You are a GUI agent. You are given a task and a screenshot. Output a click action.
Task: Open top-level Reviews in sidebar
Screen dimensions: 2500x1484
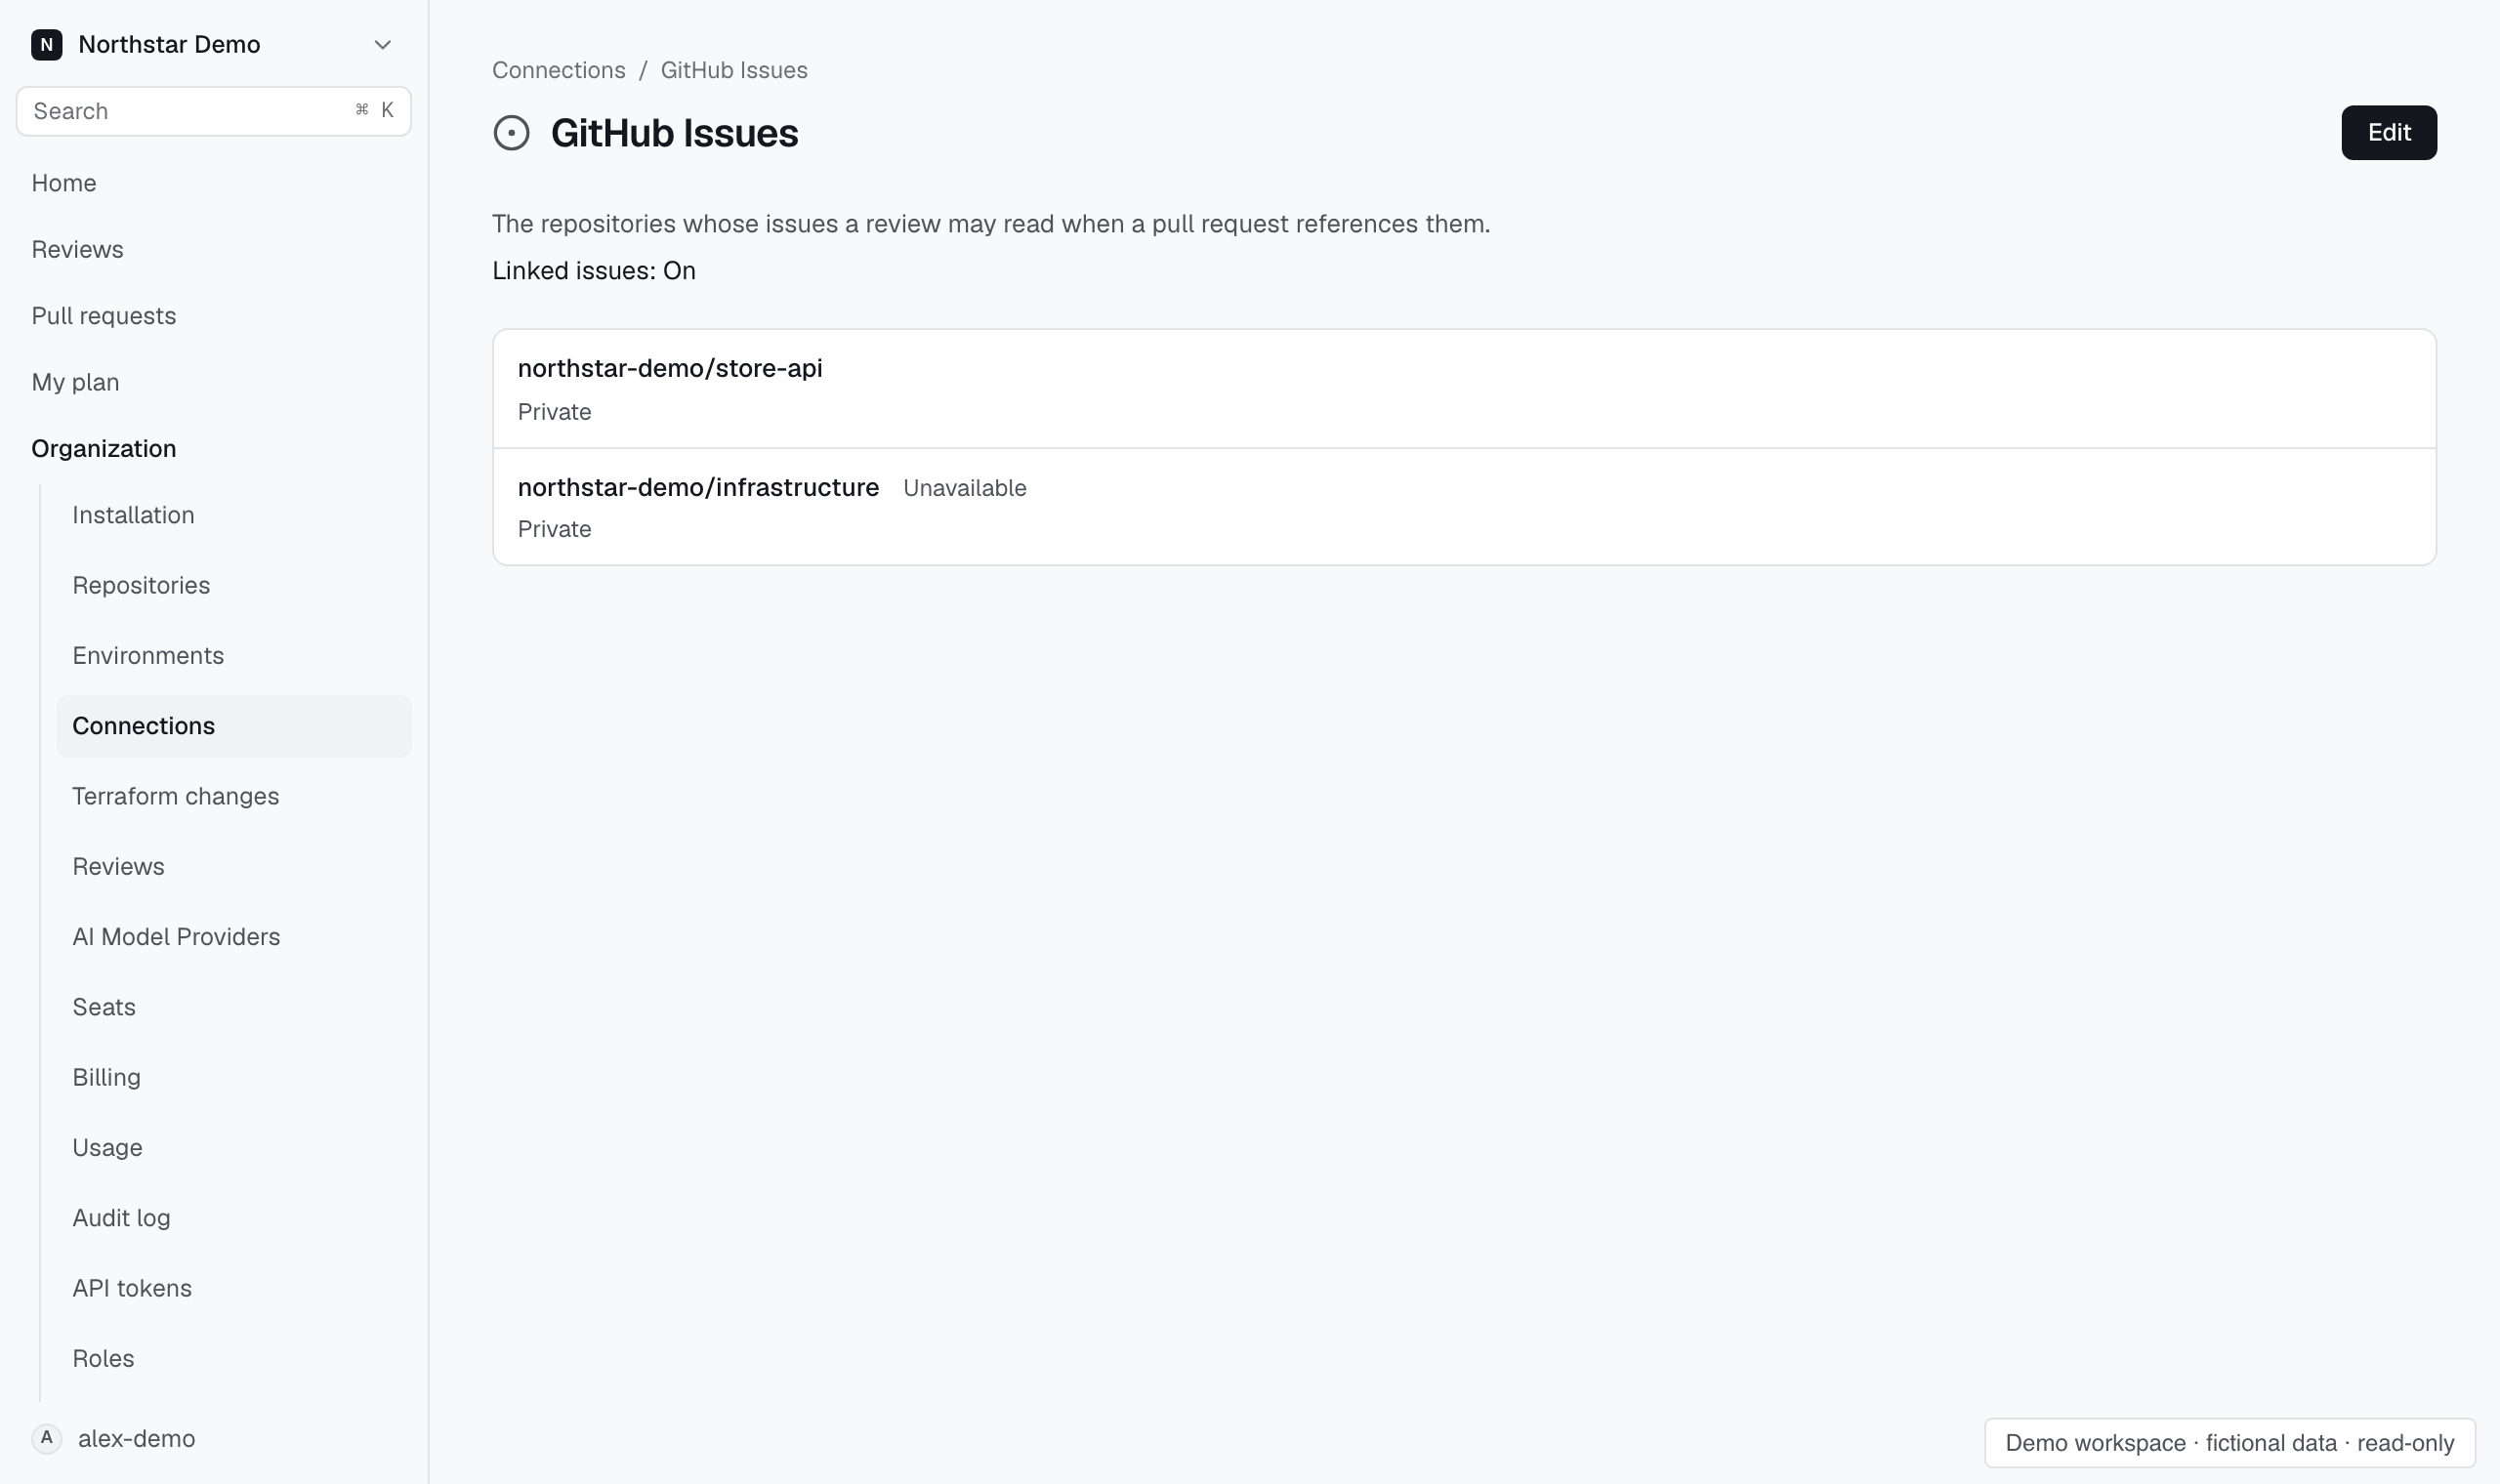pyautogui.click(x=77, y=249)
